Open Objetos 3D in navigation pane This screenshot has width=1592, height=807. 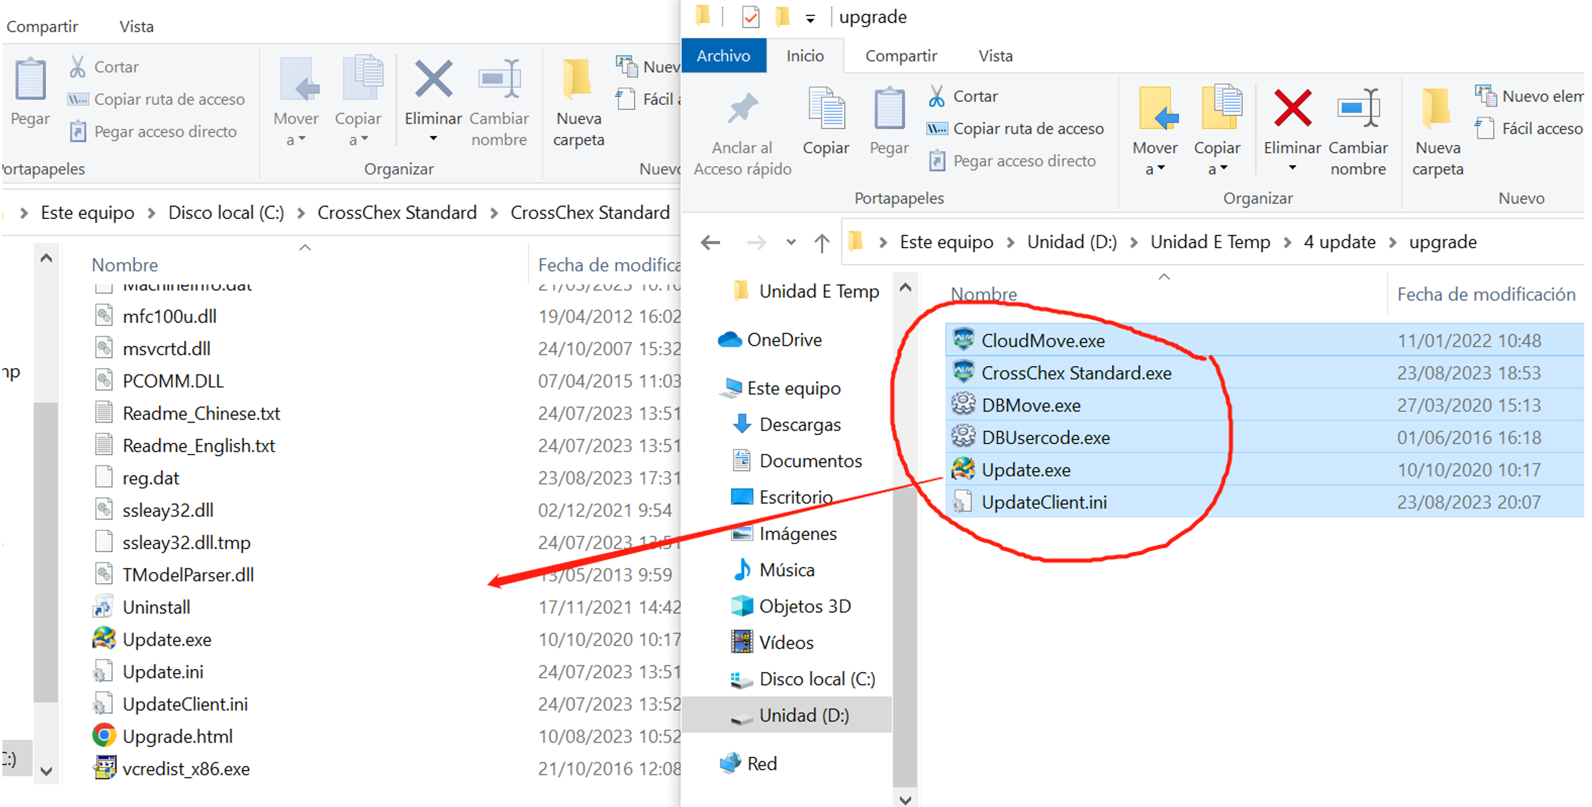pyautogui.click(x=791, y=606)
